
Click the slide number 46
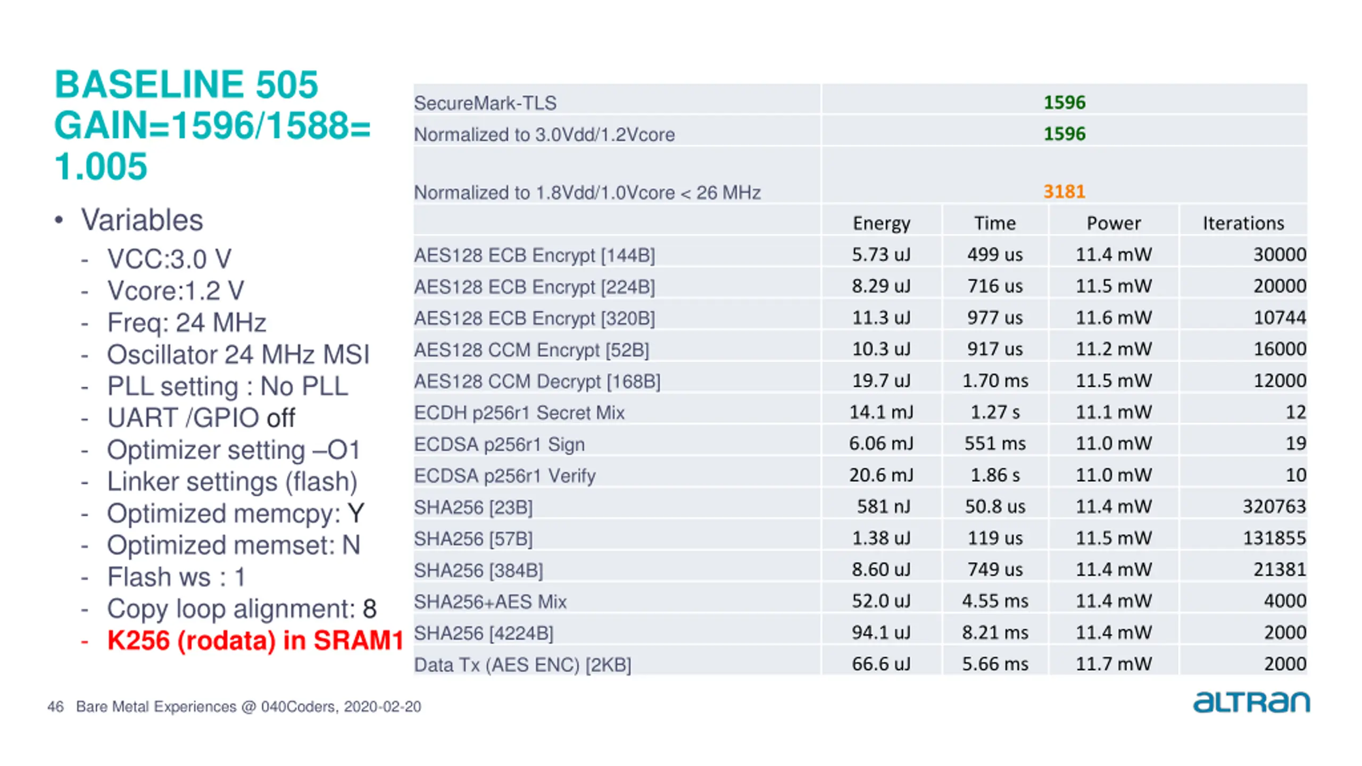[x=55, y=706]
